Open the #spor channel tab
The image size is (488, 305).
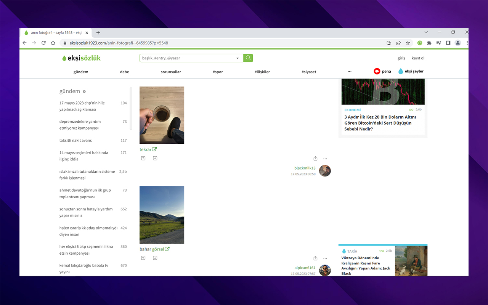(x=218, y=72)
